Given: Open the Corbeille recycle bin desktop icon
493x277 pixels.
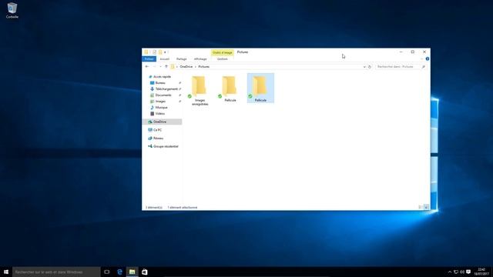Looking at the screenshot, I should [12, 10].
